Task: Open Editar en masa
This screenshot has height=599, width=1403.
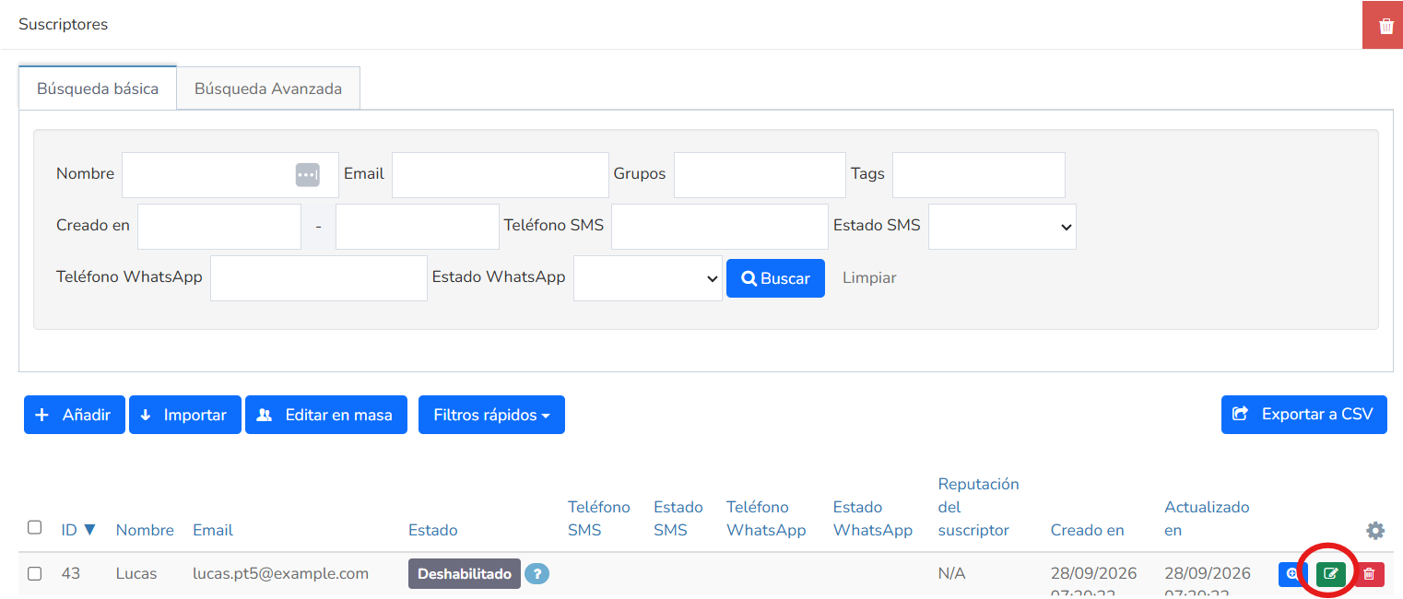Action: pos(326,415)
